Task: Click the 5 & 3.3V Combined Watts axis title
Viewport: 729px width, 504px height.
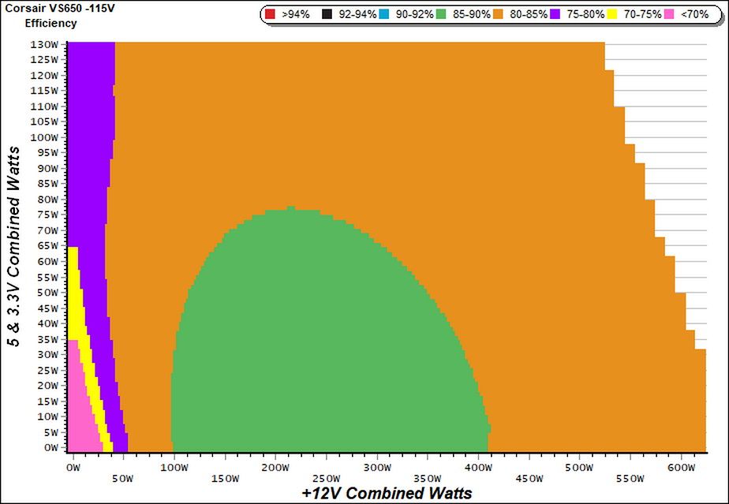Action: [14, 246]
